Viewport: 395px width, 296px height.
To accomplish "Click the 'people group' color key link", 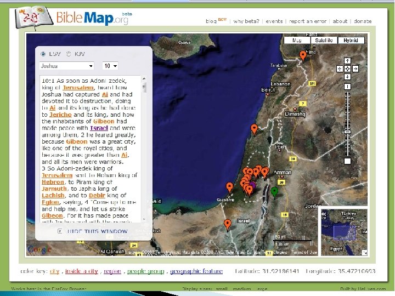I will [145, 271].
